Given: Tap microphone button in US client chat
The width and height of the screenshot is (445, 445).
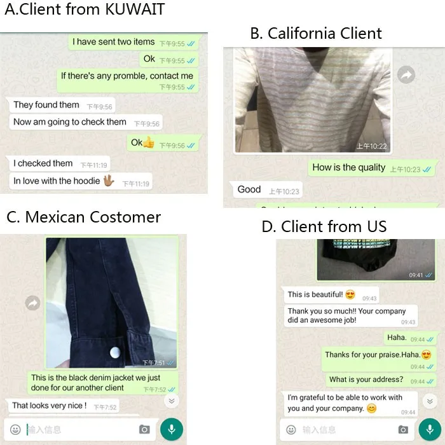Looking at the screenshot, I should 430,429.
